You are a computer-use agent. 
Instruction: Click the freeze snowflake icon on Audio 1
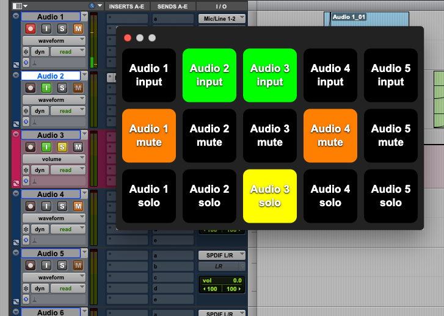26,52
